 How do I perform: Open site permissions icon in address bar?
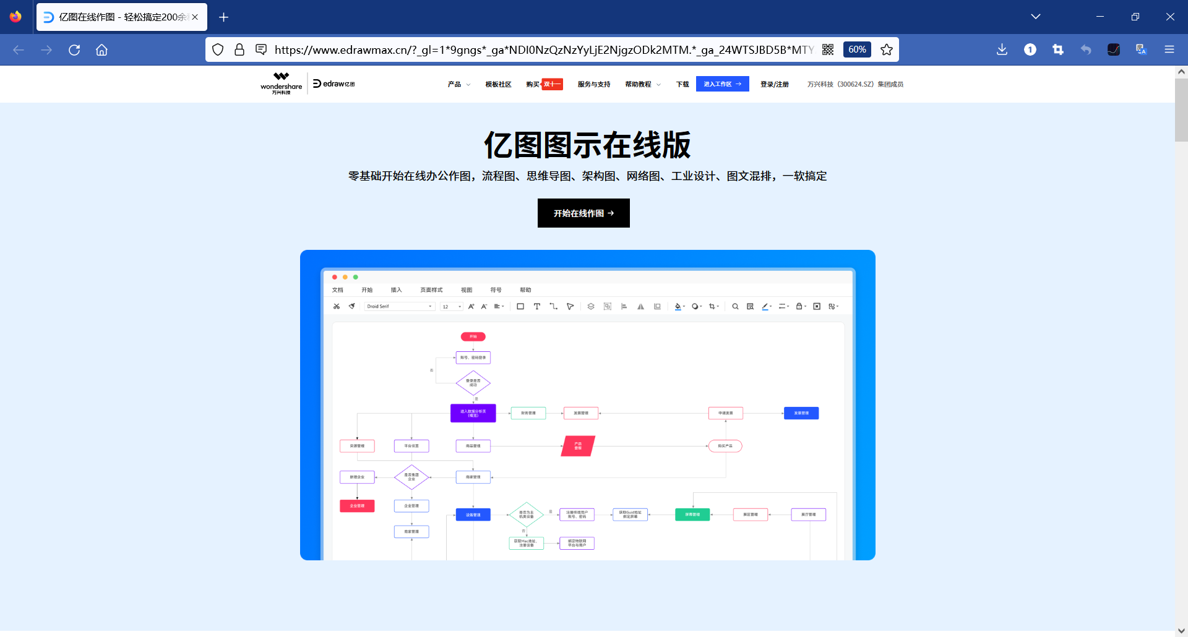(261, 49)
